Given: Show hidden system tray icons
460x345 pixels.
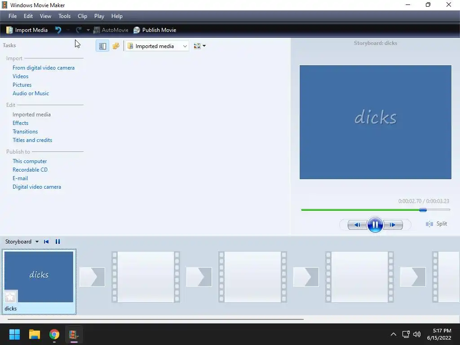Looking at the screenshot, I should pyautogui.click(x=394, y=334).
